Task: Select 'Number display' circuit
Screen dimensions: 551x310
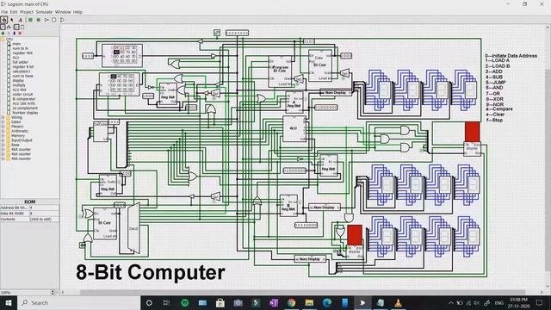Action: pos(25,113)
